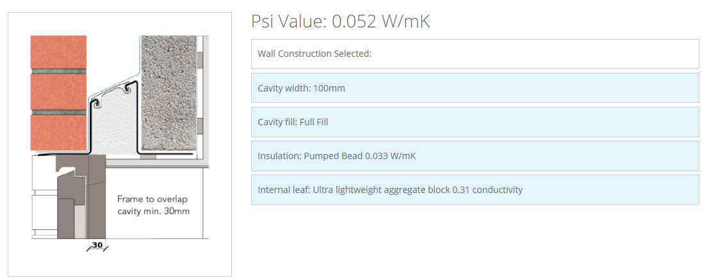Click the Insulation: Pumped Bead 0.033 W/mK row
Screen dimensions: 702x278
point(475,156)
